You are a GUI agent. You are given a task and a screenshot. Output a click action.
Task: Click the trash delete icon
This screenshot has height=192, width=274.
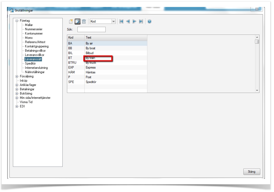tap(84, 21)
